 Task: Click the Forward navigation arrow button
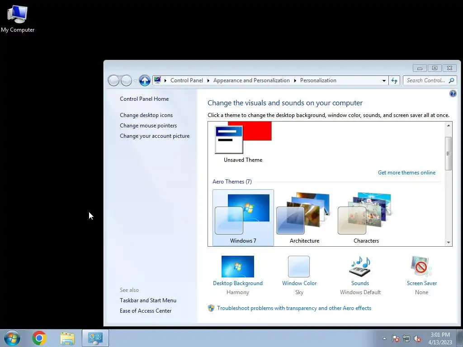(x=127, y=80)
